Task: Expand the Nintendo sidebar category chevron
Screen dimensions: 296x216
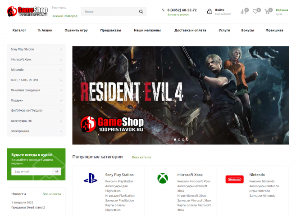Action: [61, 70]
